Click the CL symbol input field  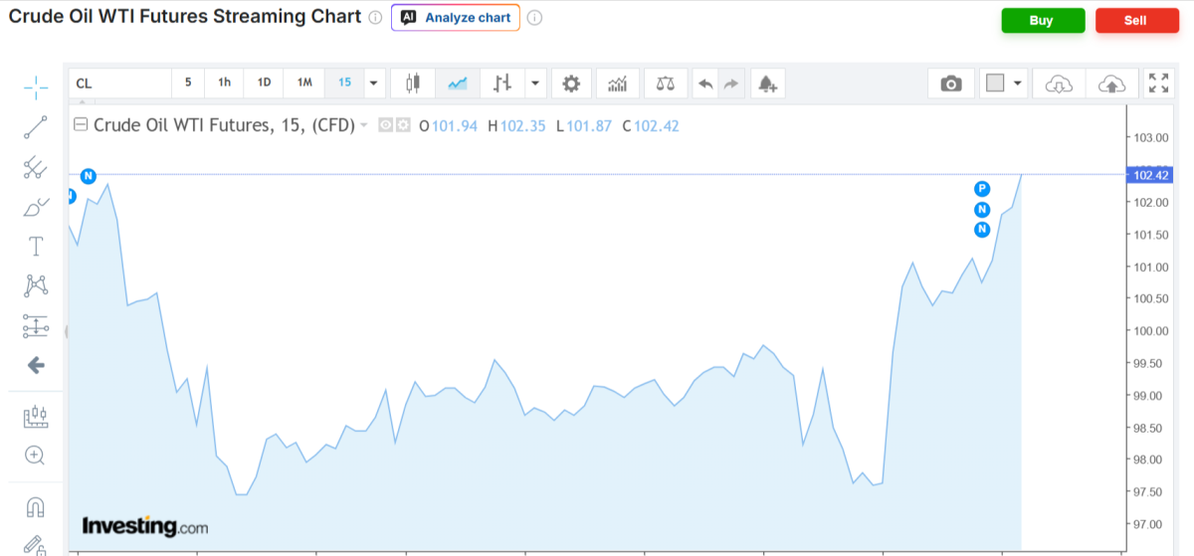(x=120, y=84)
